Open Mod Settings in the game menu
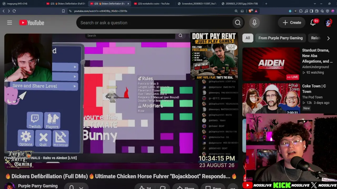The image size is (337, 189). coord(61,138)
